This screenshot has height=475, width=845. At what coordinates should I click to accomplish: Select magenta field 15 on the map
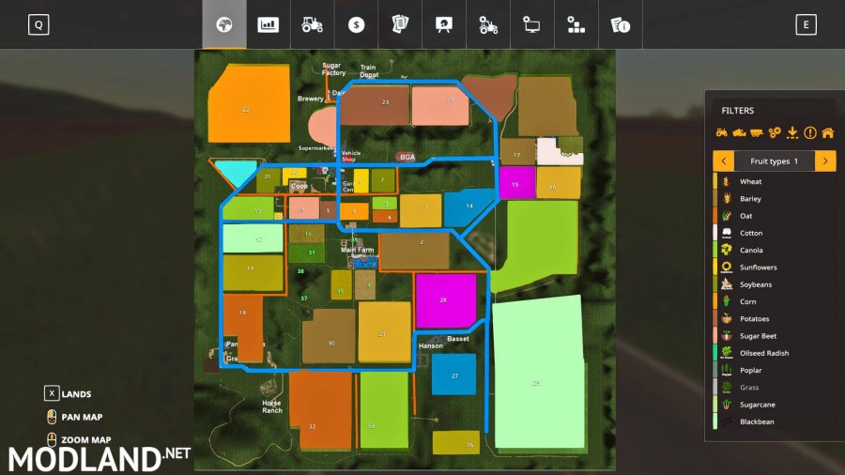516,183
